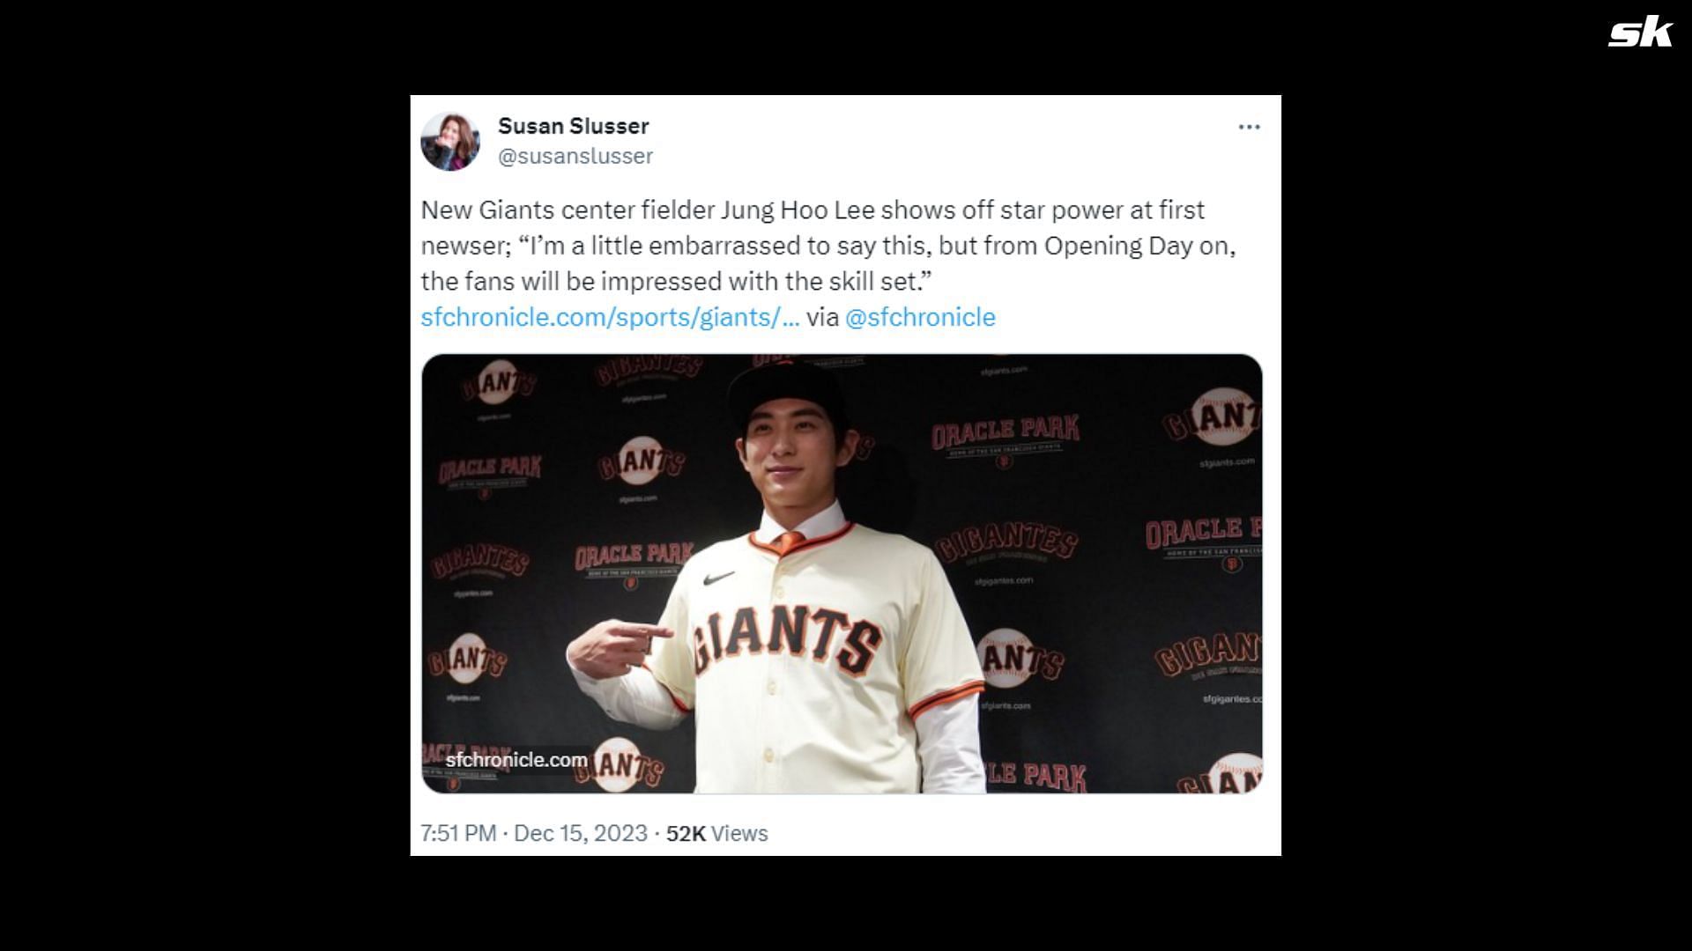The image size is (1692, 951).
Task: Open the @susanslusser handle
Action: pyautogui.click(x=575, y=156)
